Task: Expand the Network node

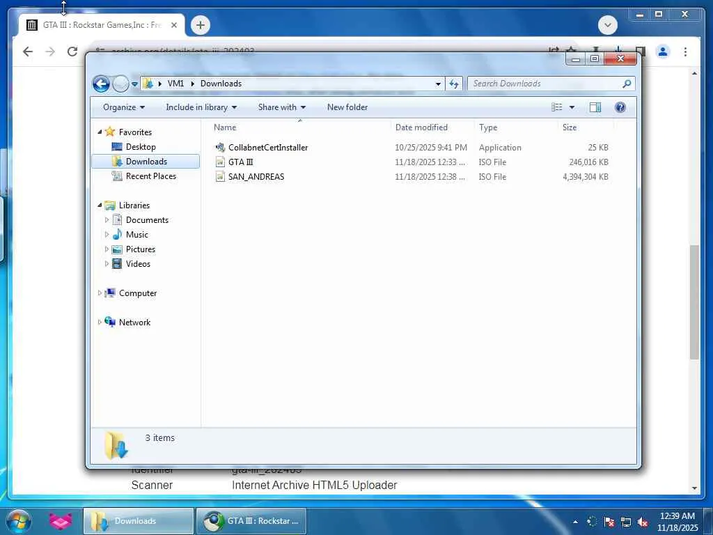Action: click(x=100, y=322)
